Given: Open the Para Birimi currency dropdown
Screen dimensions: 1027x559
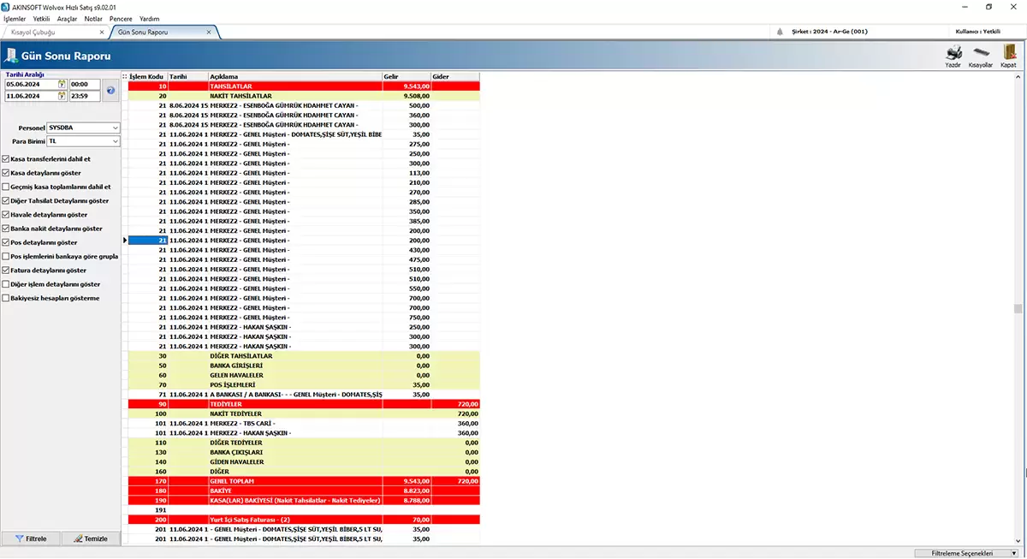Looking at the screenshot, I should (x=115, y=141).
